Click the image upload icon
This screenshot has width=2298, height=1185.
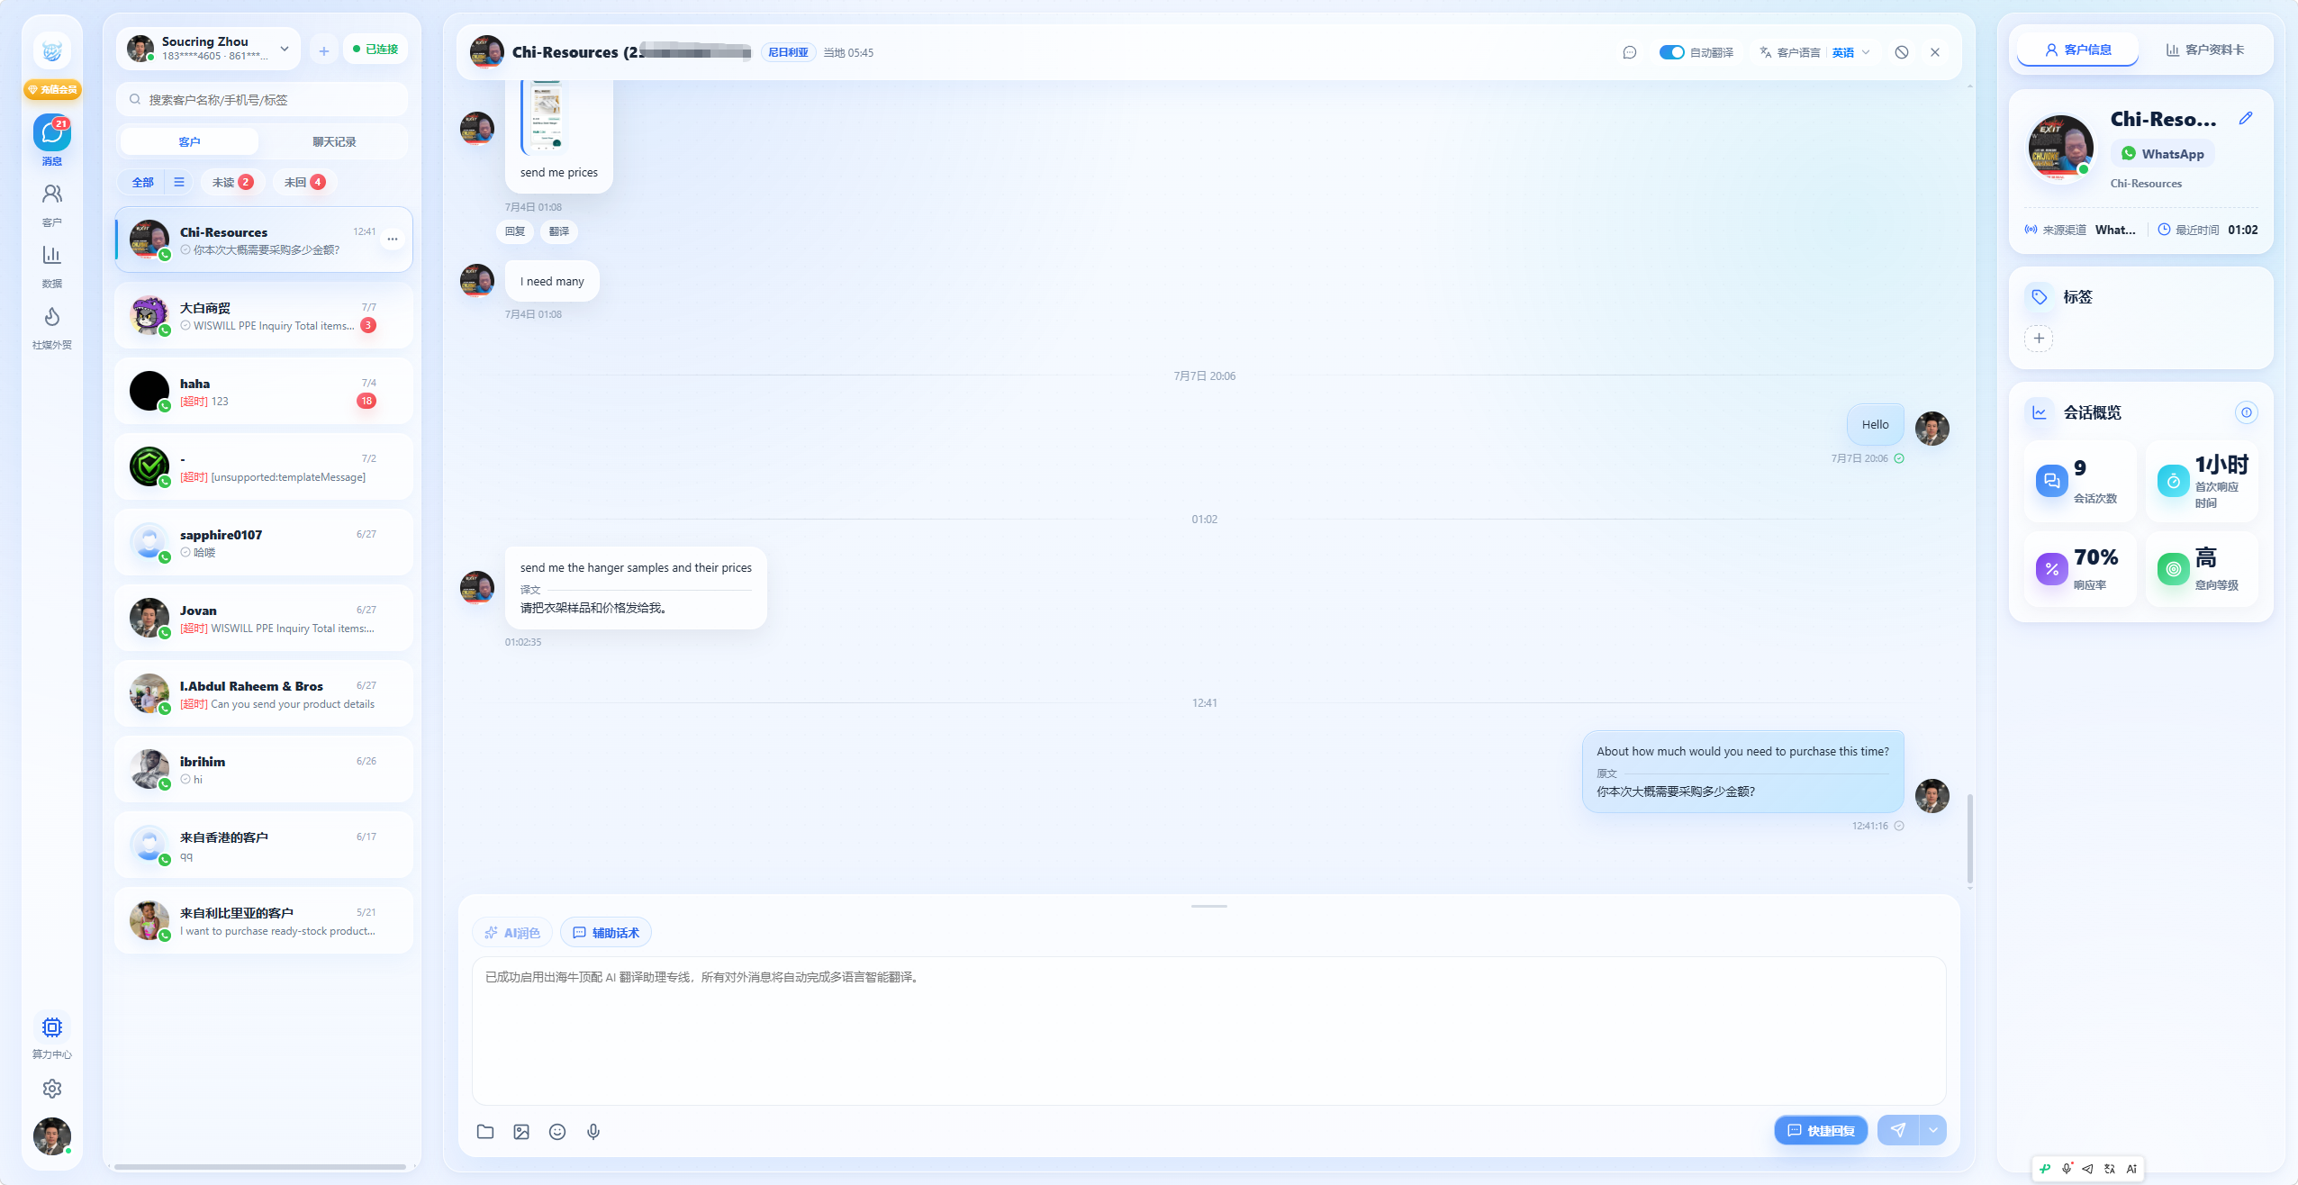point(521,1132)
